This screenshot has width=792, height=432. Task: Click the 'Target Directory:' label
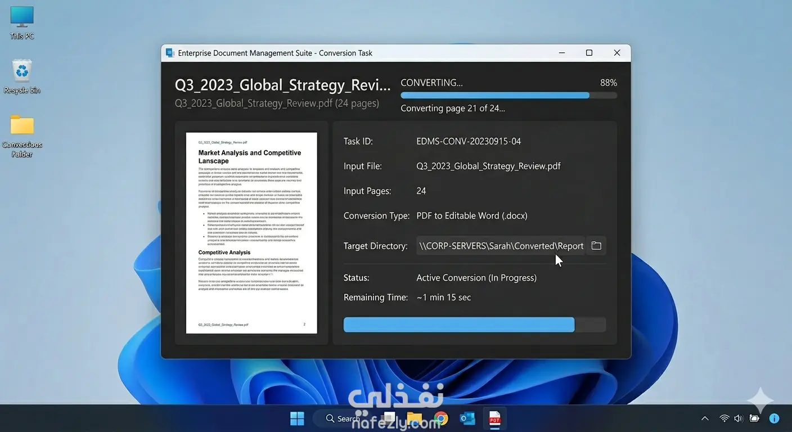click(x=376, y=246)
